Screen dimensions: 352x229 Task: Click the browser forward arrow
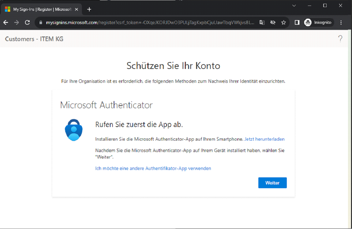pos(17,23)
